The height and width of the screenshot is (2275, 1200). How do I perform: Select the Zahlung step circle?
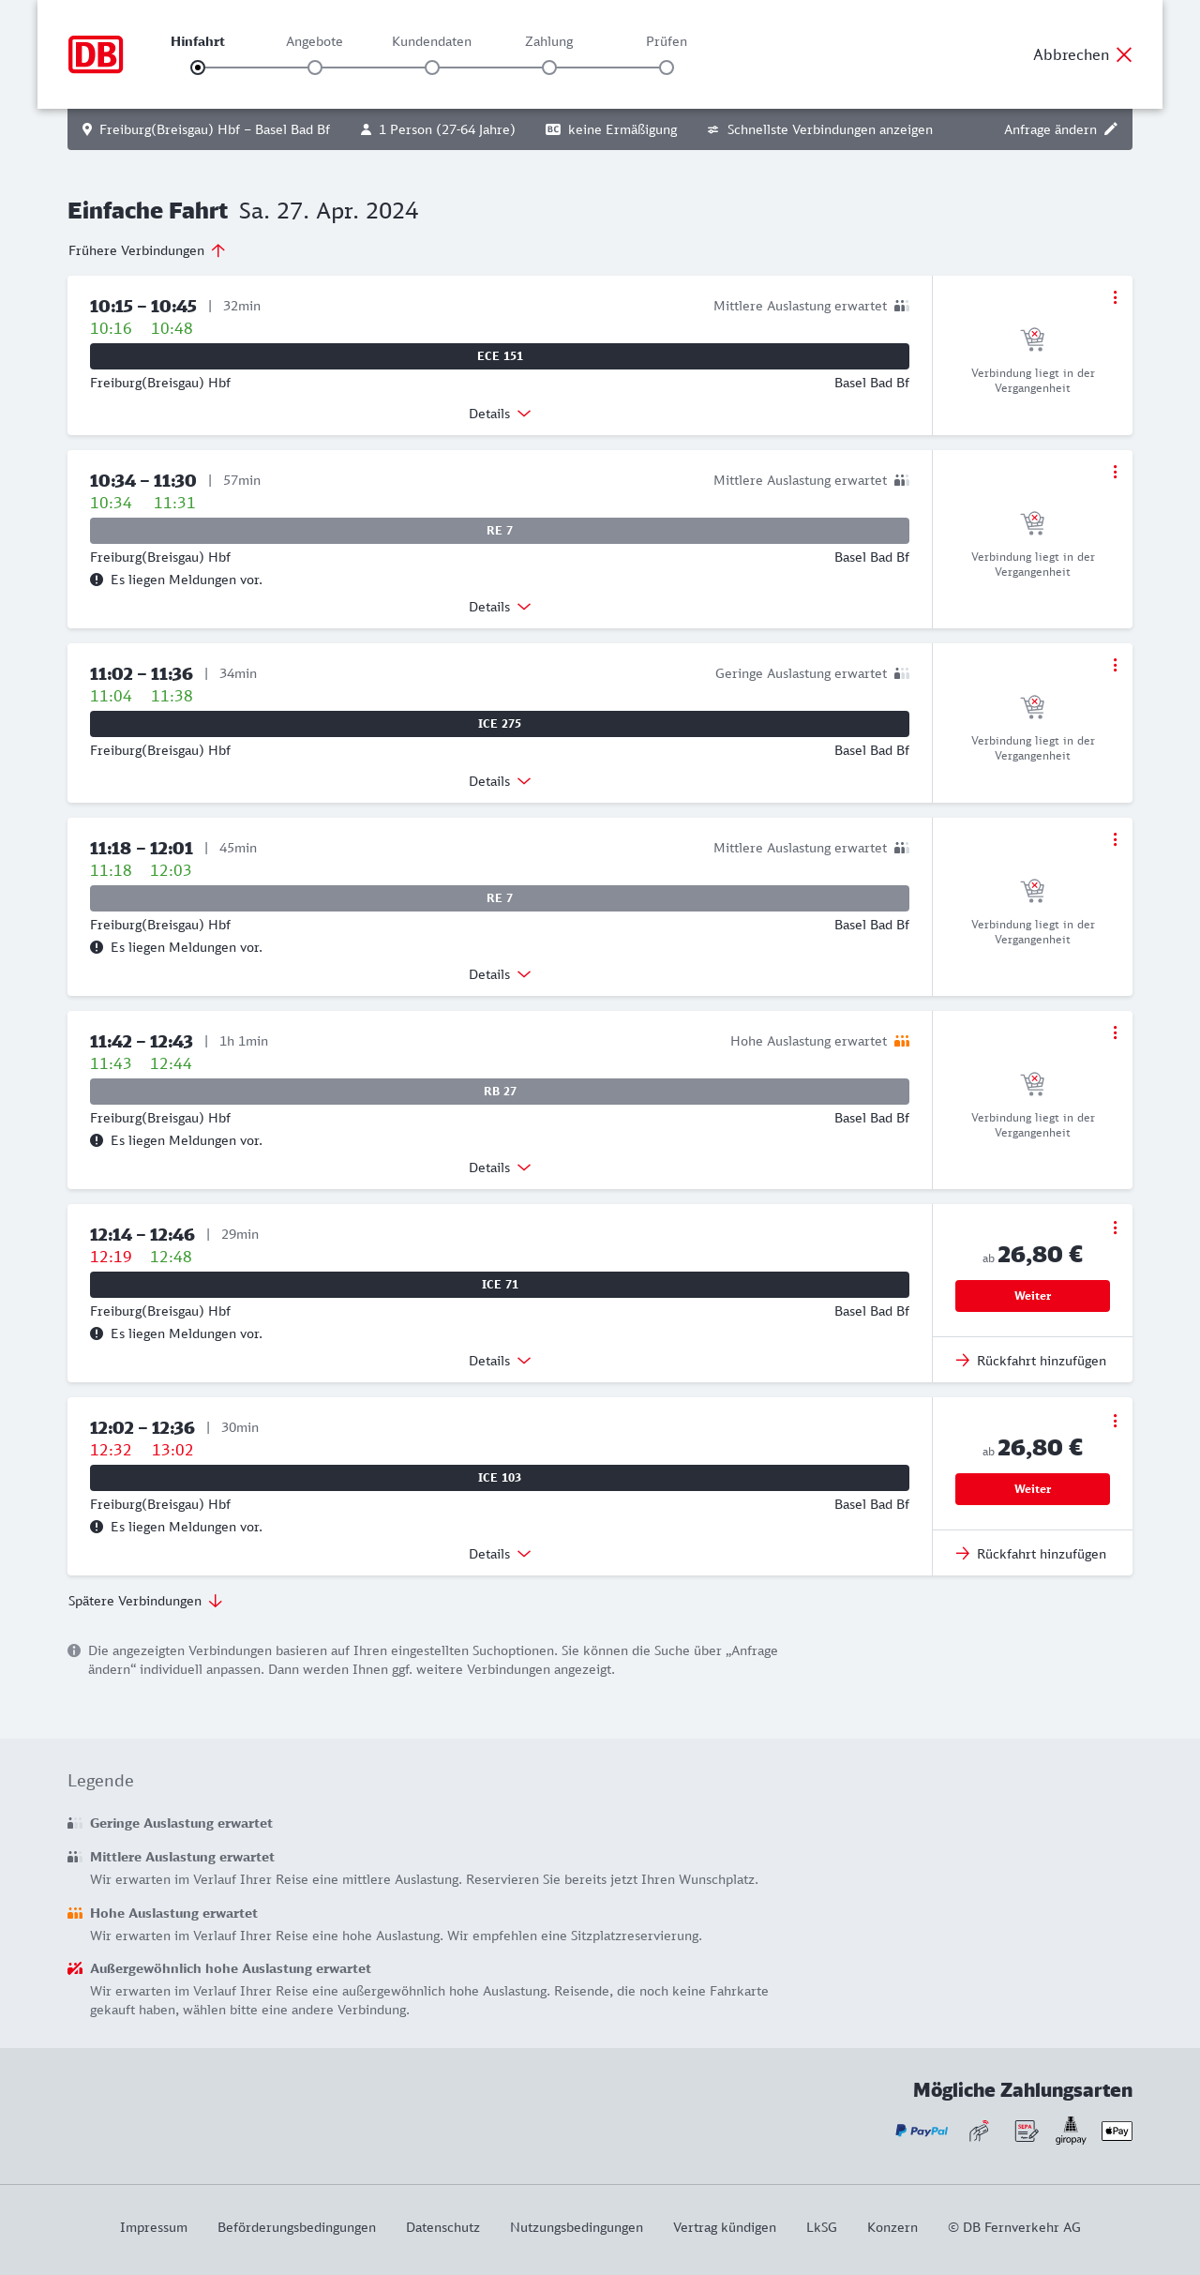[549, 68]
